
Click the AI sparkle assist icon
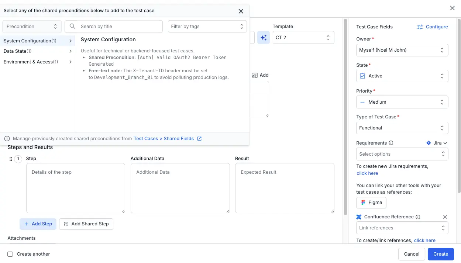tap(263, 37)
